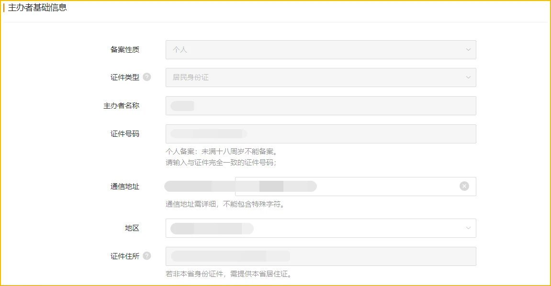551x286 pixels.
Task: Click hint 请输入与证件完全一致的证件号码
Action: click(221, 163)
